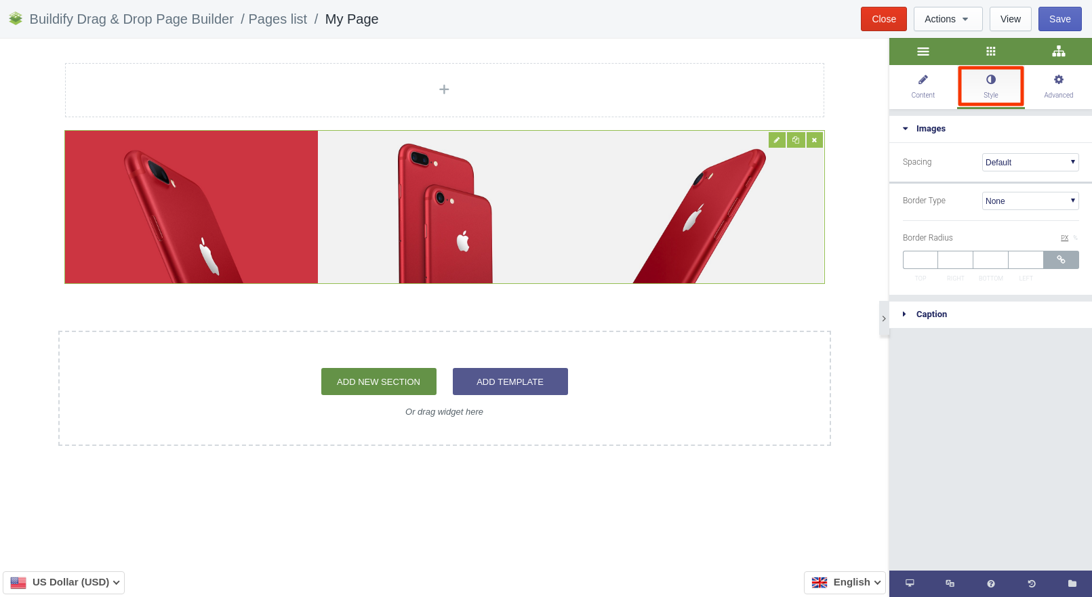This screenshot has height=597, width=1092.
Task: Expand the Caption section
Action: click(990, 314)
